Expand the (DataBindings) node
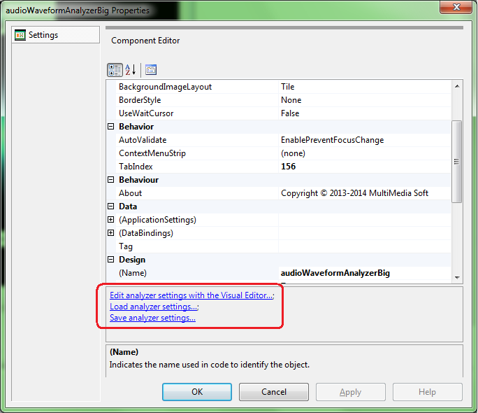478x413 pixels. pos(110,233)
